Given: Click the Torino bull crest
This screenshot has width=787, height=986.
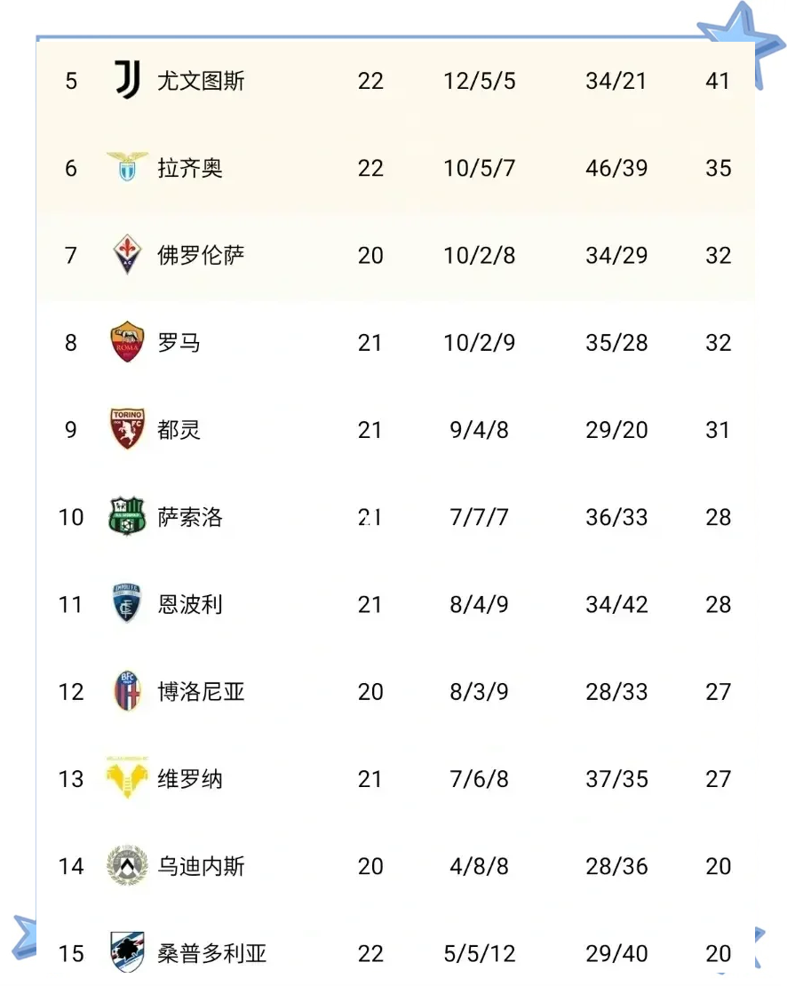Looking at the screenshot, I should coord(127,429).
